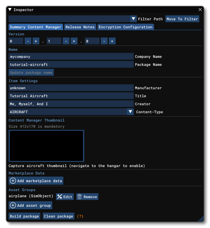Increase the patch version number
Image resolution: width=210 pixels, height=228 pixels.
click(x=112, y=41)
